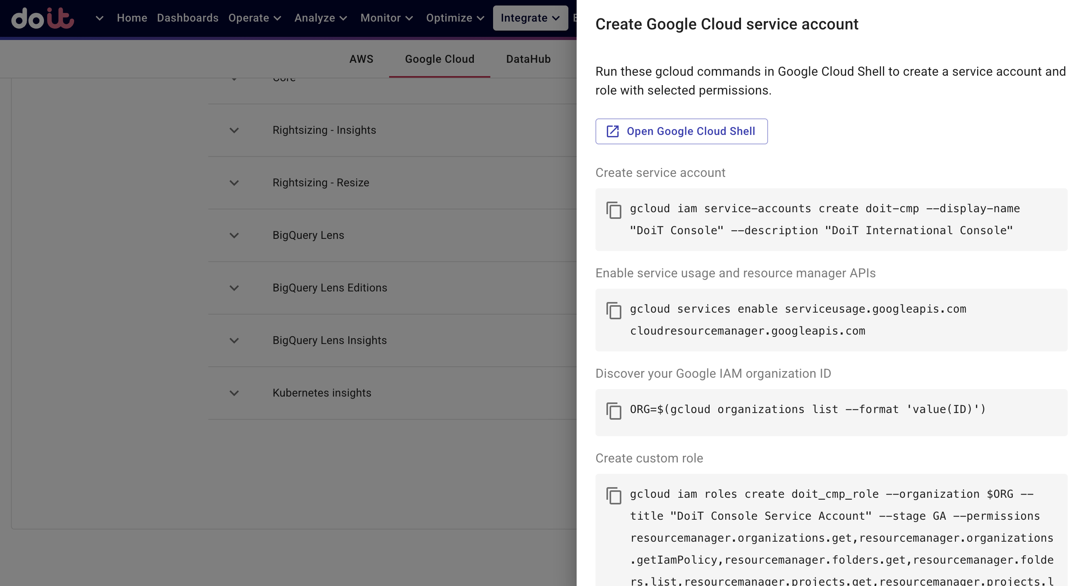Open Dashboards from the navigation bar

tap(188, 18)
